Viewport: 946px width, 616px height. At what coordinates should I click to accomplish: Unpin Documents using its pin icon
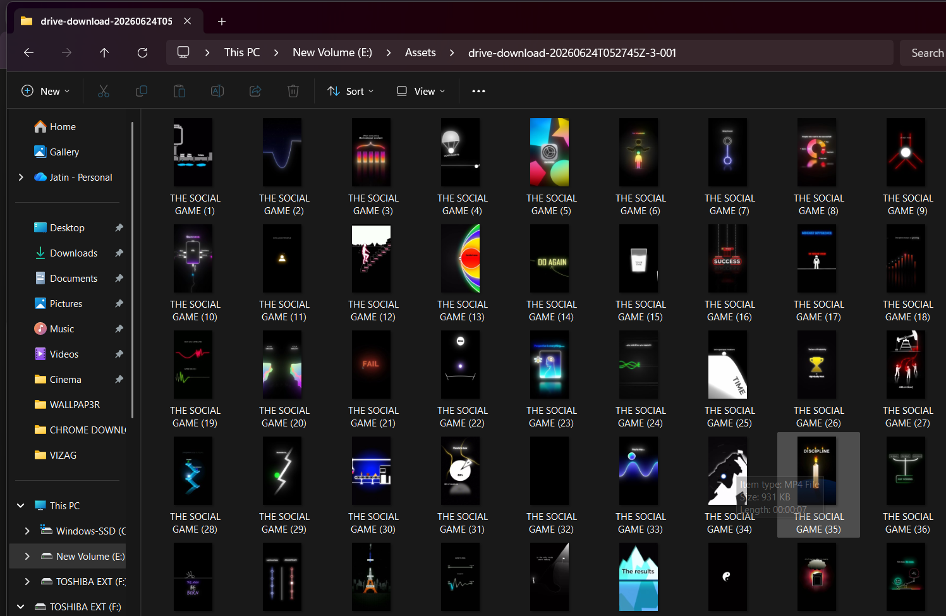[x=119, y=278]
